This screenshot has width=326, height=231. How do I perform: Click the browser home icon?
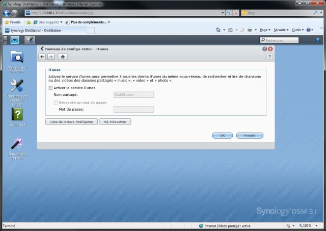click(218, 30)
